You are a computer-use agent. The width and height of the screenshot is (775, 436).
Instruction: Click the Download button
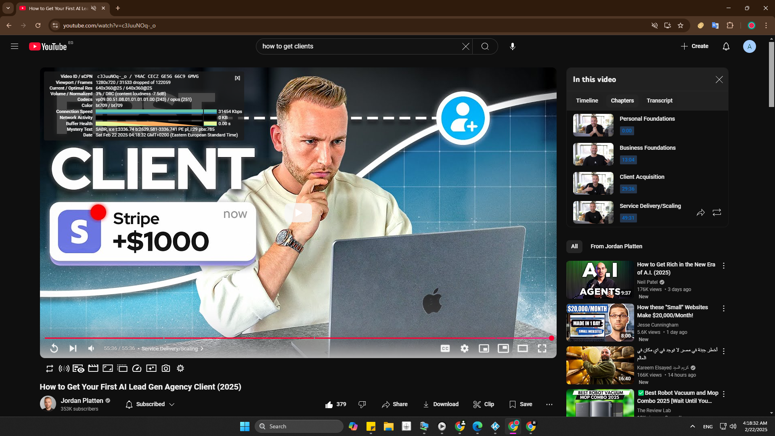440,404
